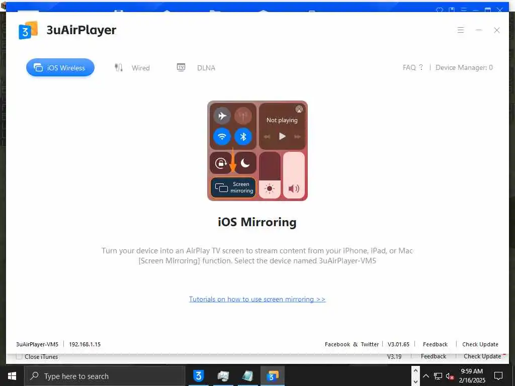Click the network tray icon
Viewport: 515px width, 386px height.
click(438, 376)
